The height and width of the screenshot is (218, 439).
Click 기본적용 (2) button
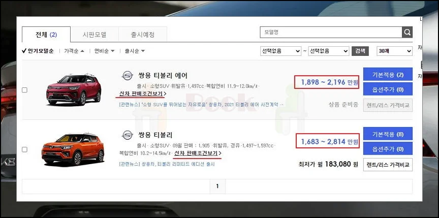click(x=388, y=74)
